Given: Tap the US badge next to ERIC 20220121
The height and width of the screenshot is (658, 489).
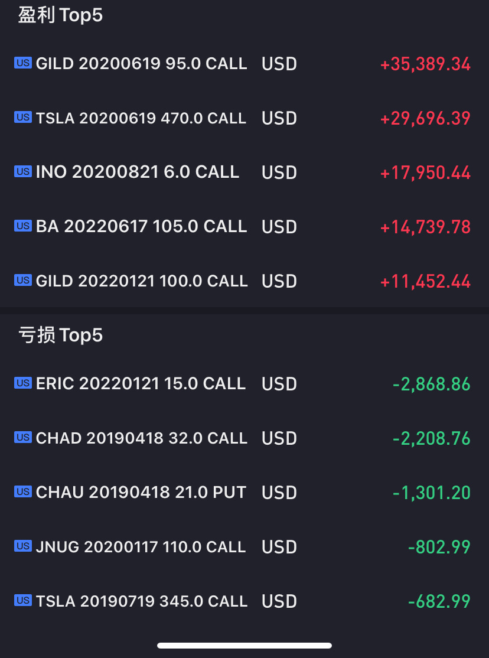Looking at the screenshot, I should pyautogui.click(x=22, y=383).
